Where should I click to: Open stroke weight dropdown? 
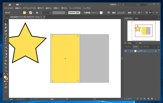[x=50, y=13]
